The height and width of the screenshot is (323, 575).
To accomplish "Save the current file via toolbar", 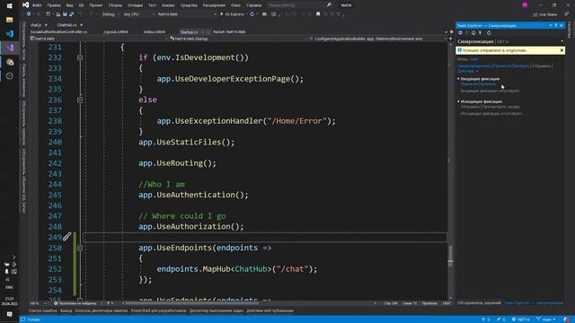I will [65, 14].
